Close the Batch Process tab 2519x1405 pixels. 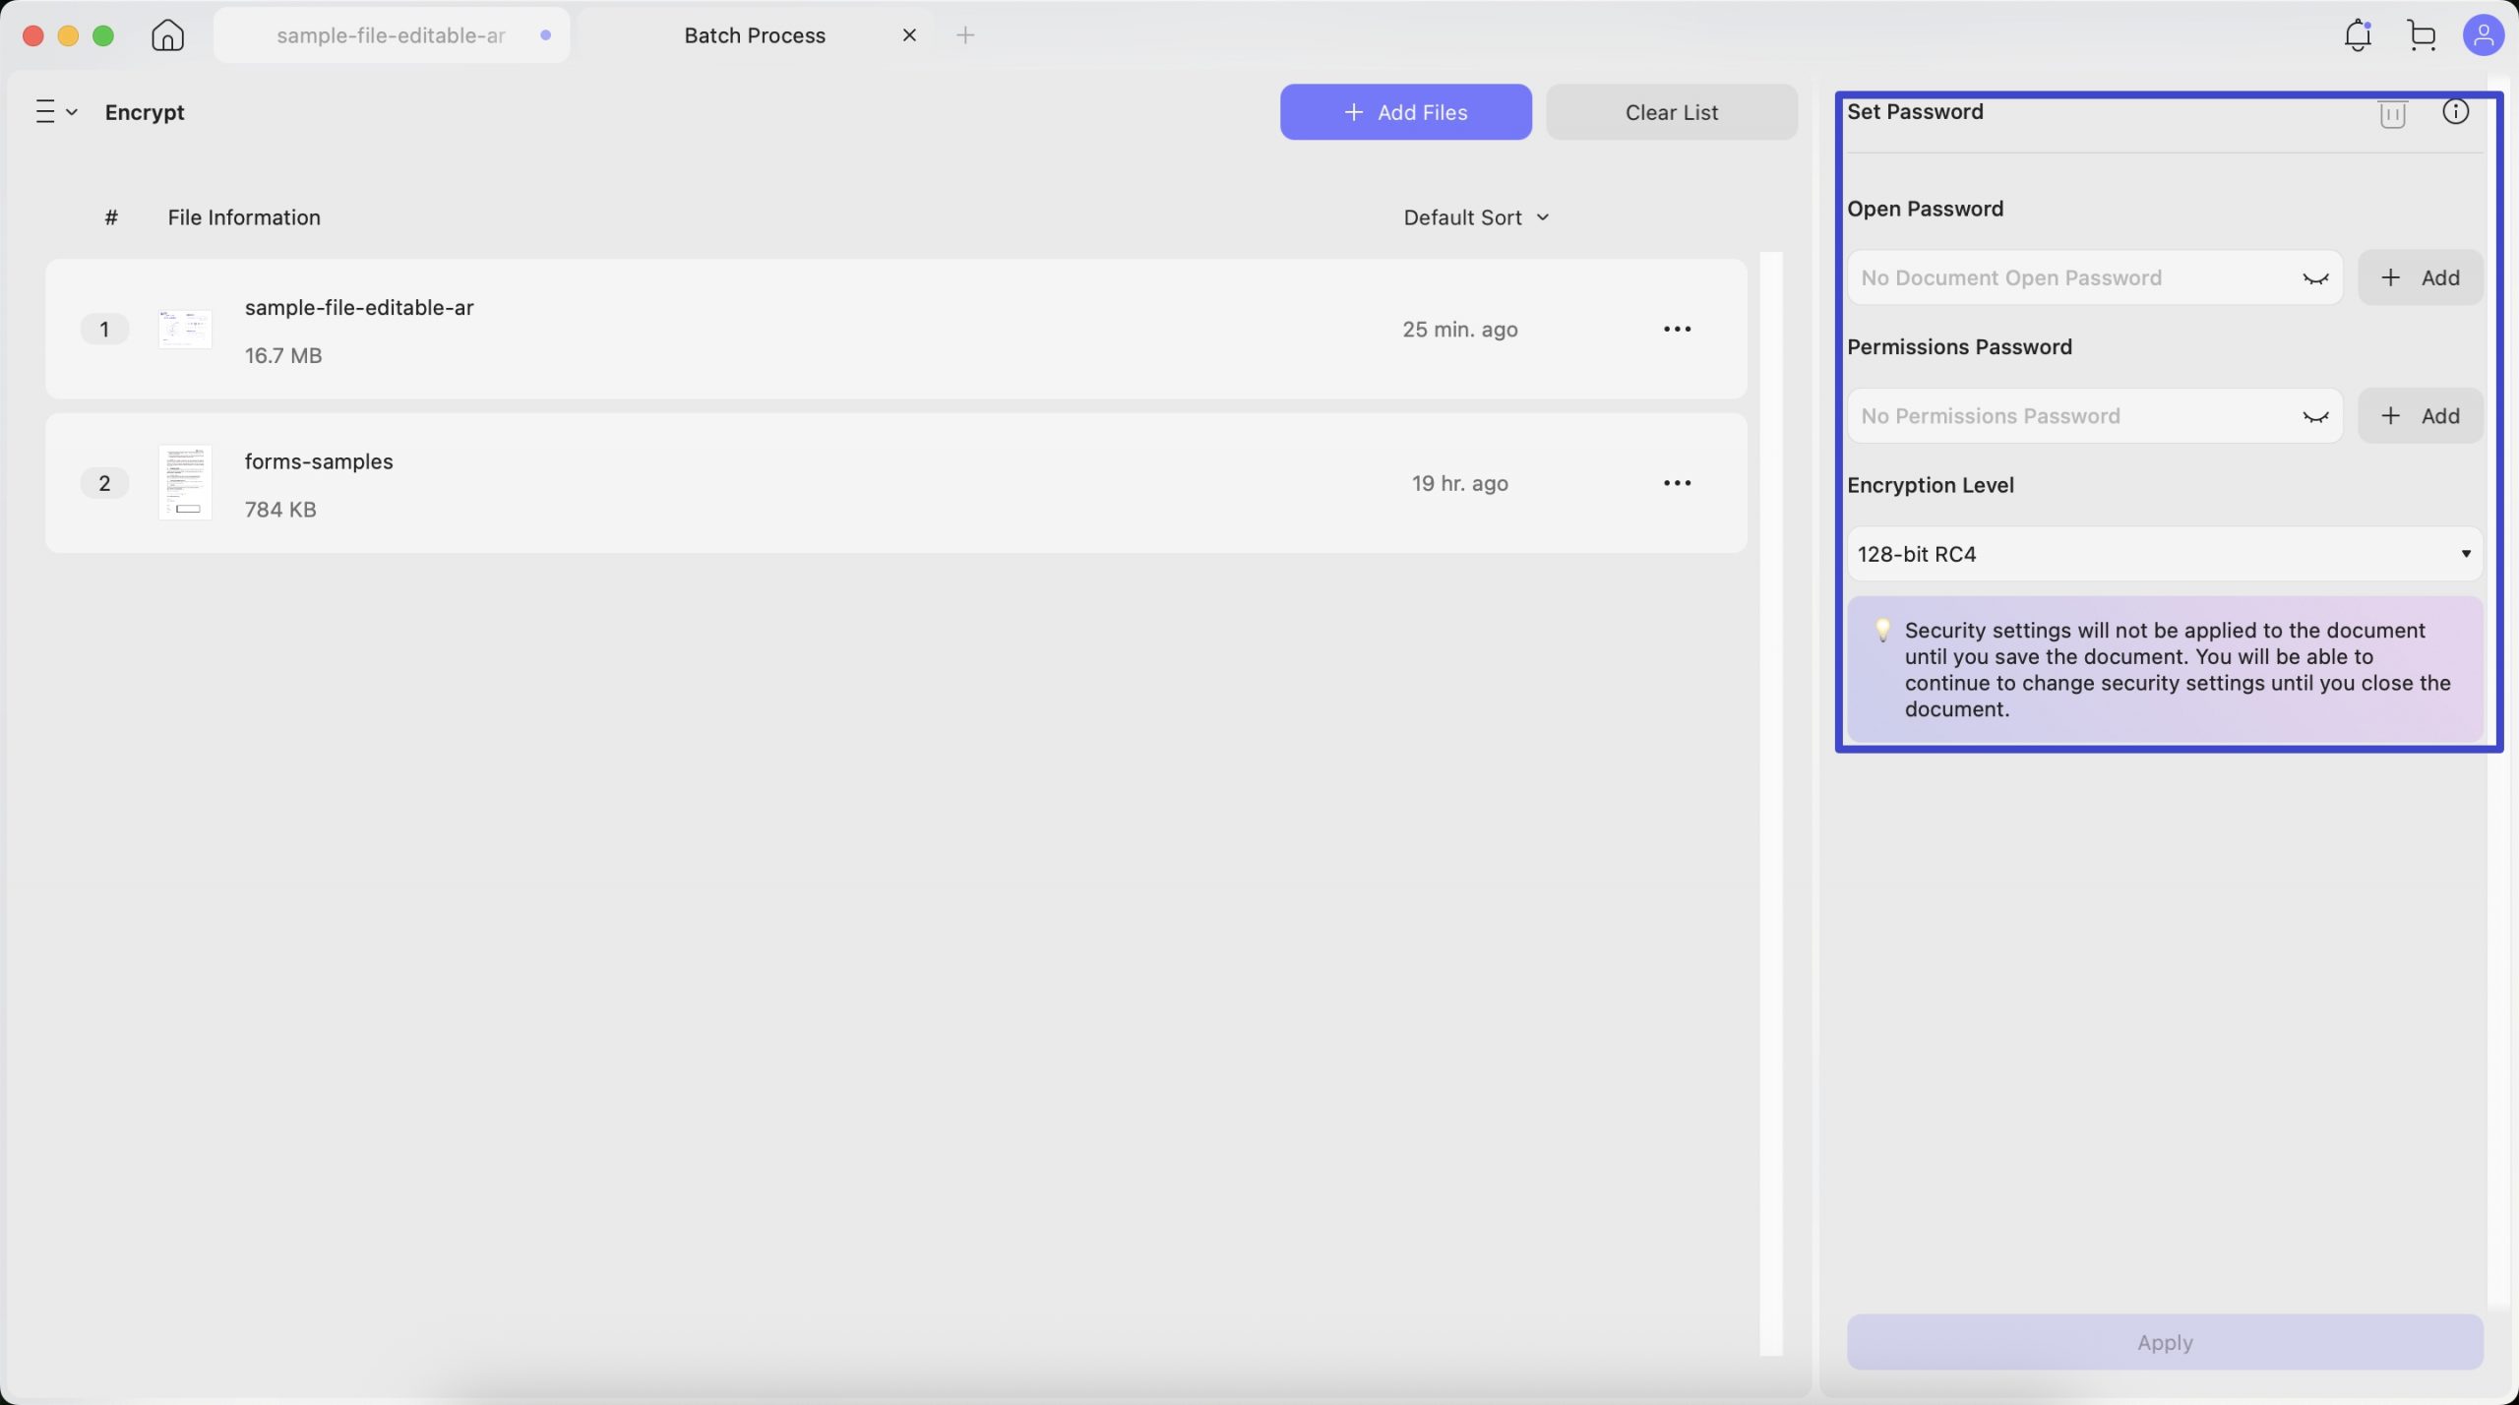pyautogui.click(x=909, y=35)
